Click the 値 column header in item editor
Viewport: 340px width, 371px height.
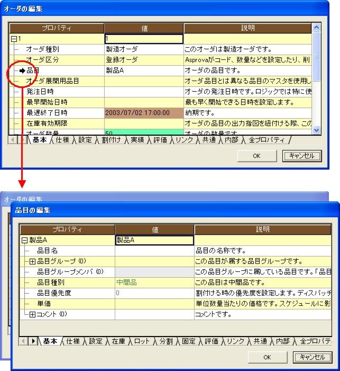154,229
